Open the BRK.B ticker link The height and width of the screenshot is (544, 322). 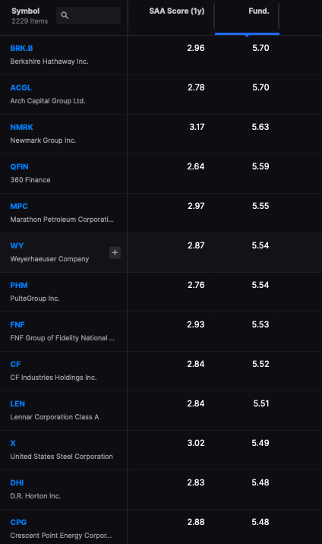21,48
